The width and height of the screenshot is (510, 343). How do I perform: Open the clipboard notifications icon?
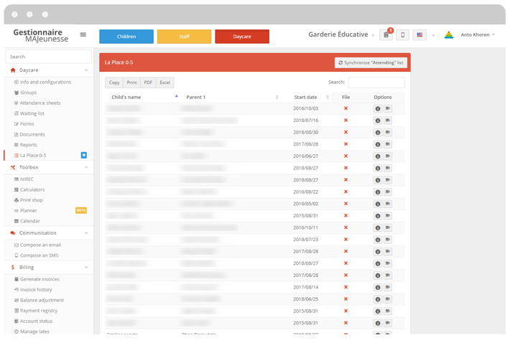(x=386, y=35)
